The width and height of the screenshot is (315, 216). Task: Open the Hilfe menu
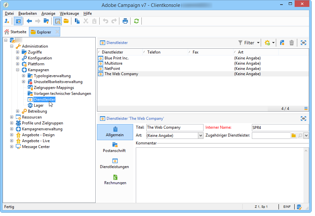pyautogui.click(x=87, y=13)
